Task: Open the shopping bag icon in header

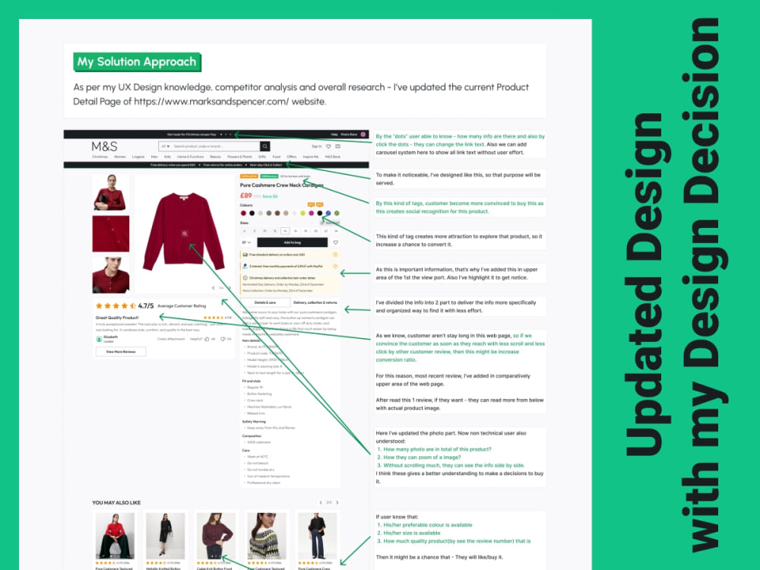Action: coord(338,146)
